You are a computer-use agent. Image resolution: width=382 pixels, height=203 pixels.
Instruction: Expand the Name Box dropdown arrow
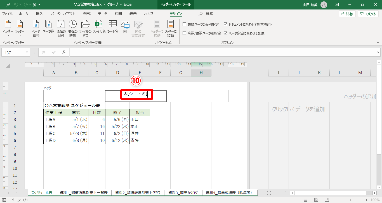27,52
